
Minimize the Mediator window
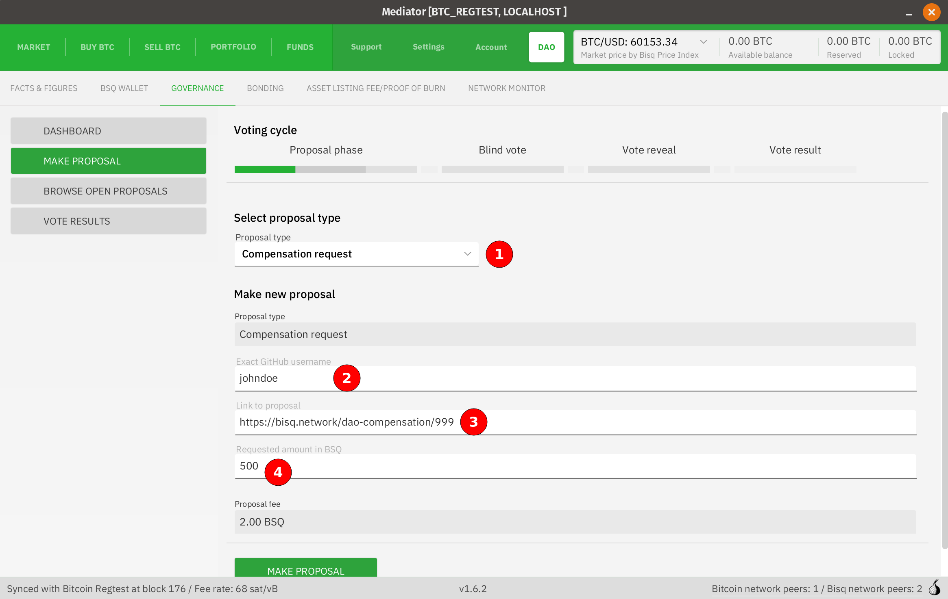pyautogui.click(x=909, y=14)
